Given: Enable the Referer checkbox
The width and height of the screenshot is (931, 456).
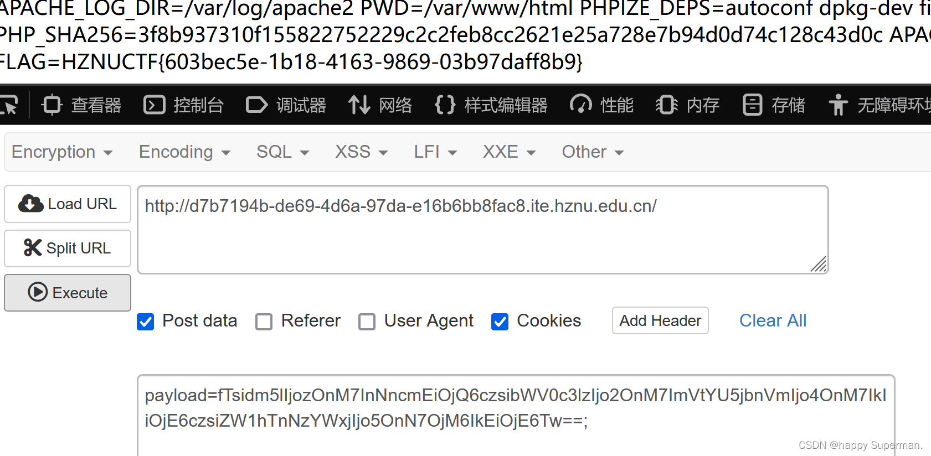Looking at the screenshot, I should [x=264, y=322].
